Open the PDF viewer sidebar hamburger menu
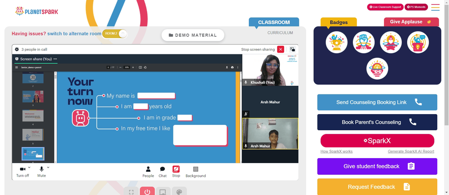 click(17, 67)
